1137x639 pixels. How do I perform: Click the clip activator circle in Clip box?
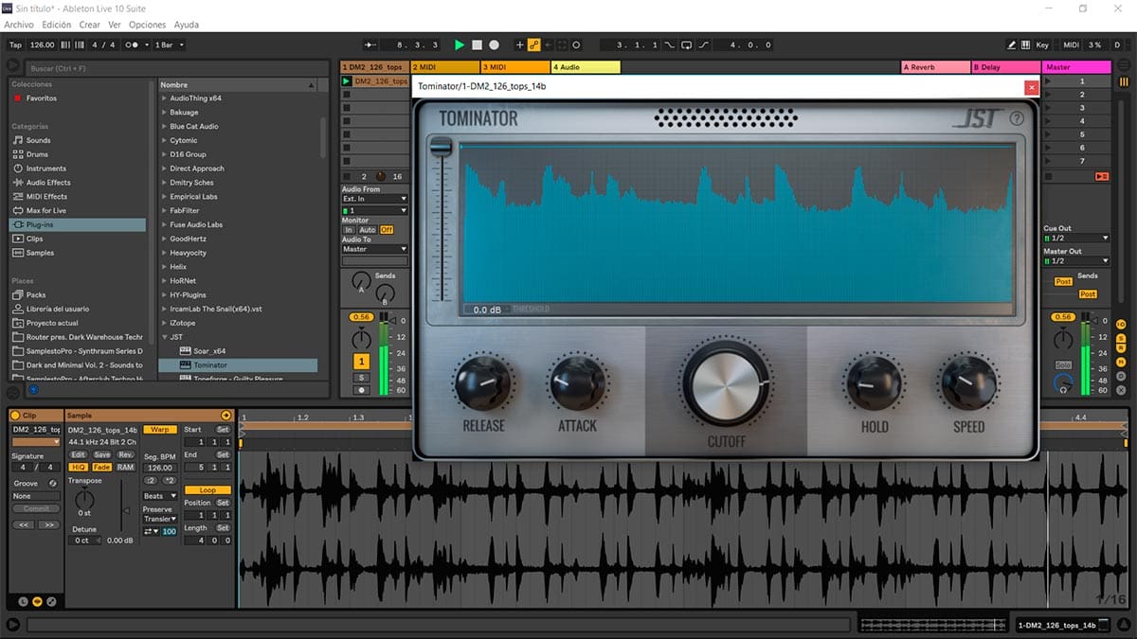click(16, 416)
